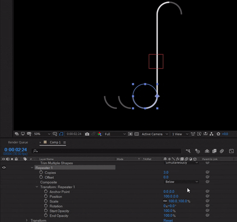237x222 pixels.
Task: Open the Graph Editor icon
Action: click(232, 151)
